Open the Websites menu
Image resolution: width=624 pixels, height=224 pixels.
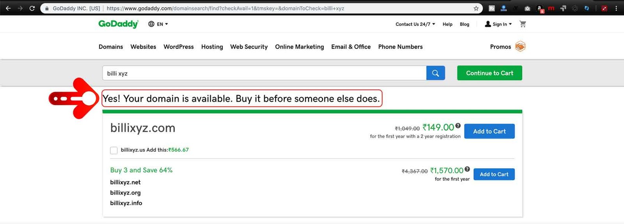(x=143, y=47)
